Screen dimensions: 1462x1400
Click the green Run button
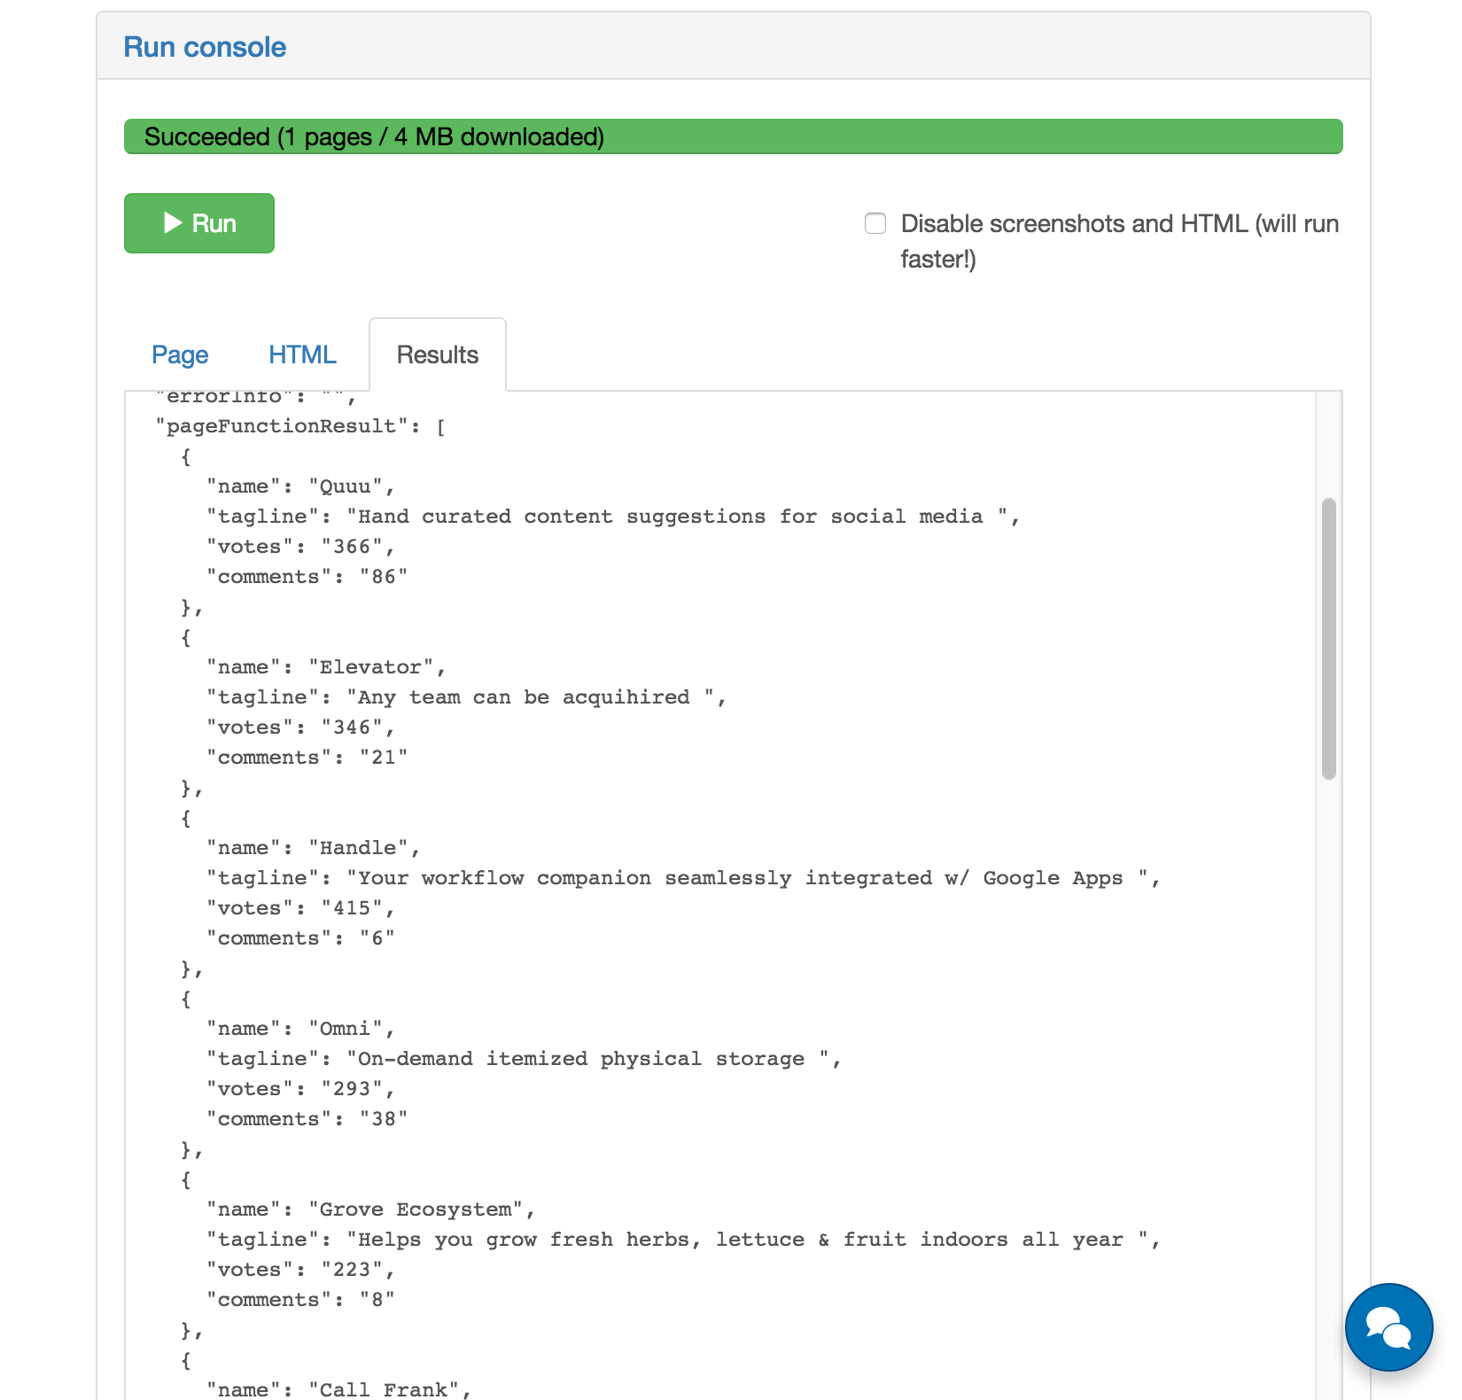(x=199, y=223)
